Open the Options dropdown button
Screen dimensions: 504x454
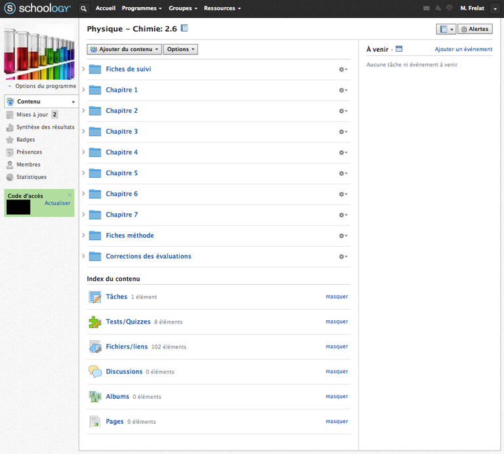tap(180, 49)
